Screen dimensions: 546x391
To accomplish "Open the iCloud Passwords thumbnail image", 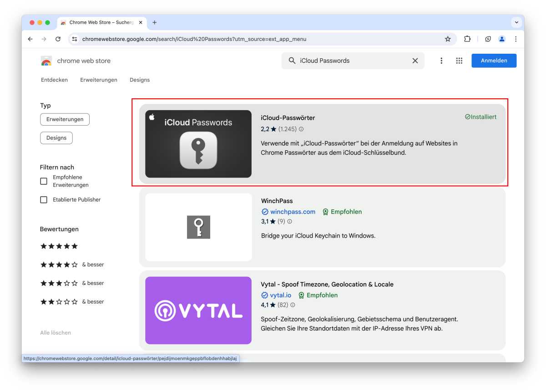I will pyautogui.click(x=198, y=144).
